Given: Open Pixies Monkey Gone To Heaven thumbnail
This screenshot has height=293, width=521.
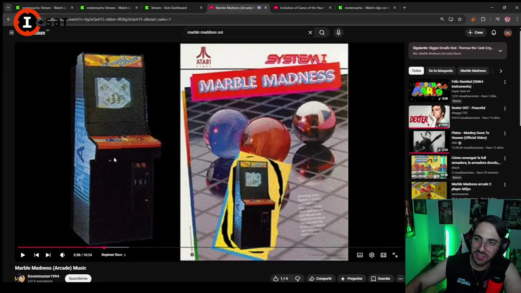Looking at the screenshot, I should tap(429, 142).
